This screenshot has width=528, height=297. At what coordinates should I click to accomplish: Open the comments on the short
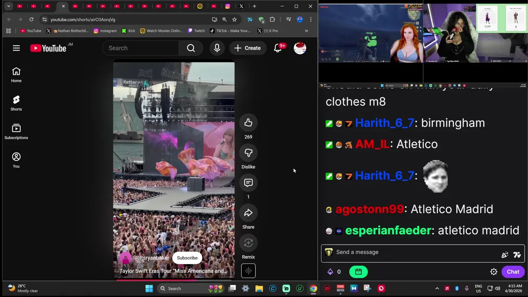coord(248,183)
